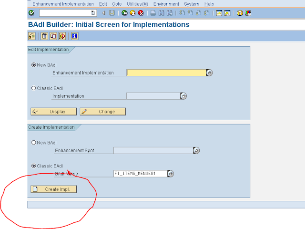Screen dimensions: 305x229
Task: Open search help for Enhancement Spot field
Action: pos(196,150)
